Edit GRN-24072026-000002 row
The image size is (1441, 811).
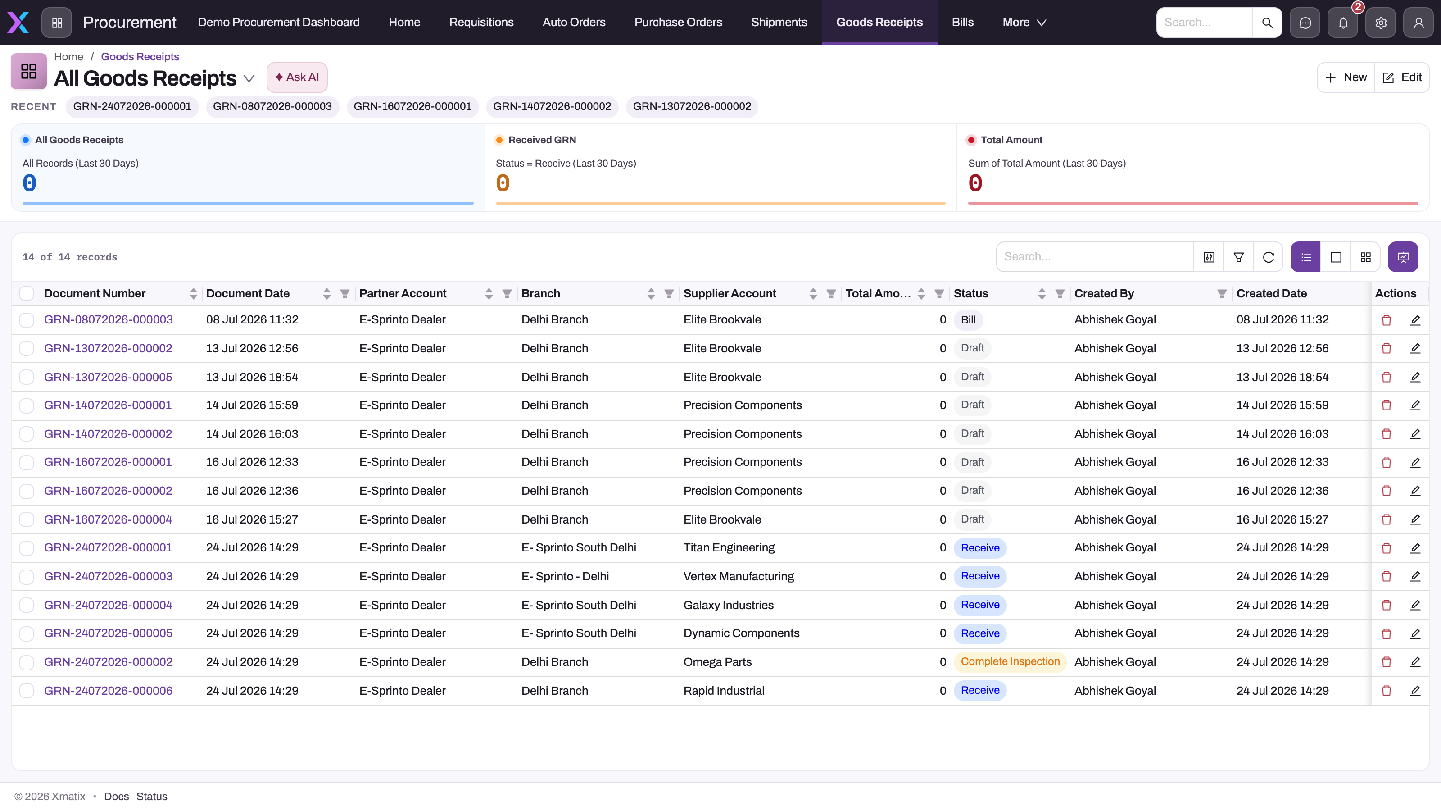pos(1415,661)
